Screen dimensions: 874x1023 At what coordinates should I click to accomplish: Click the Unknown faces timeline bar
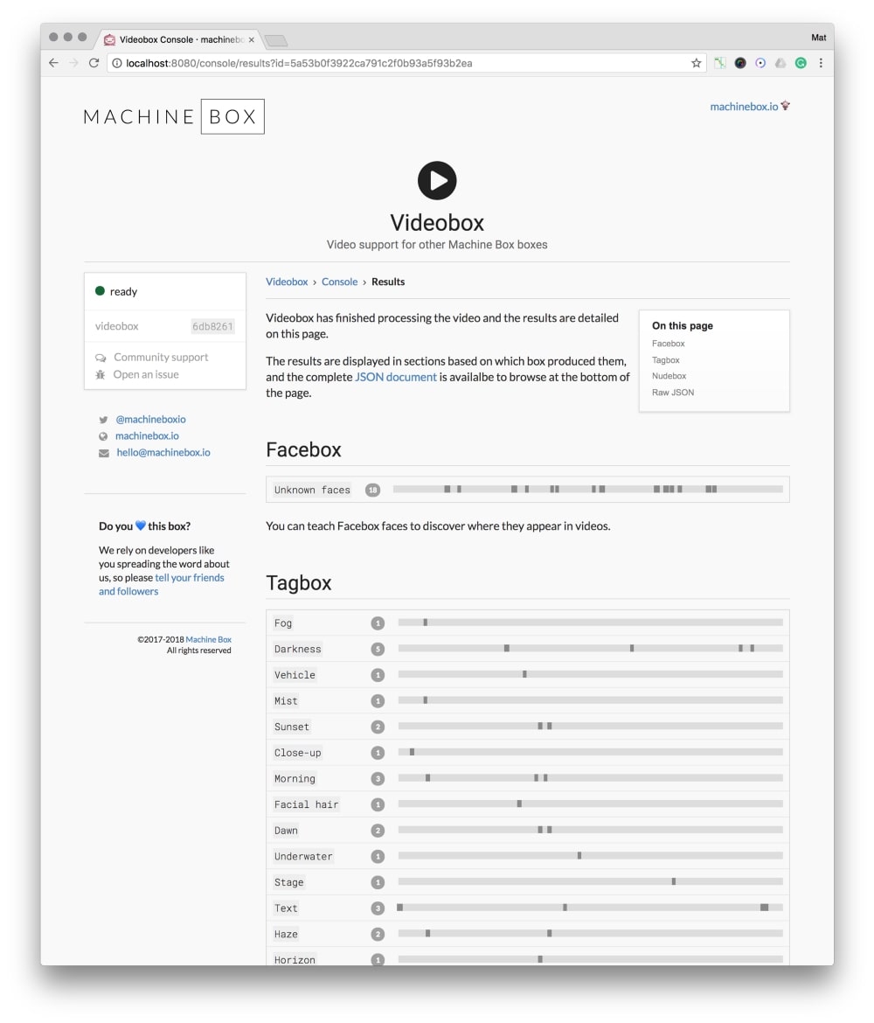coord(587,490)
